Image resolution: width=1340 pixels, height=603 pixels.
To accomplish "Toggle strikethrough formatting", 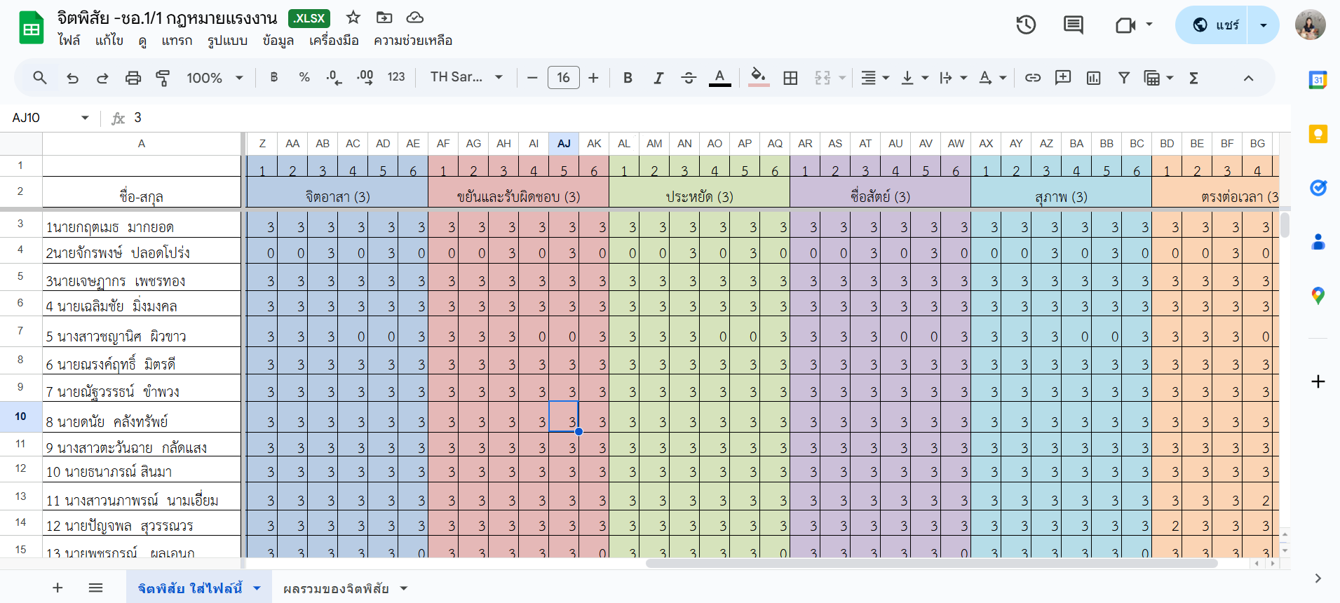I will (689, 78).
